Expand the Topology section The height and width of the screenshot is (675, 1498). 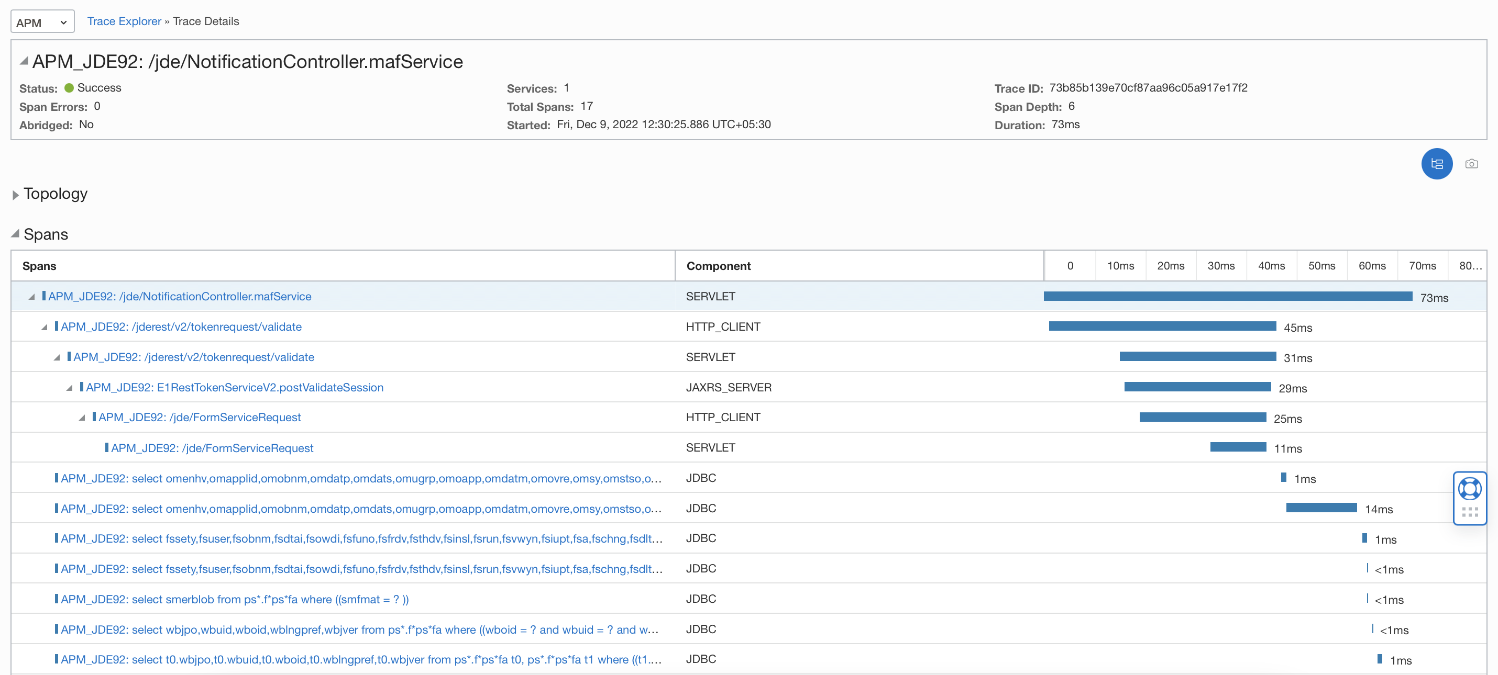point(16,195)
